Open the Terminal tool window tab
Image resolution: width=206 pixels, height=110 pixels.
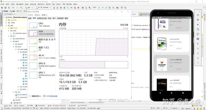point(40,105)
